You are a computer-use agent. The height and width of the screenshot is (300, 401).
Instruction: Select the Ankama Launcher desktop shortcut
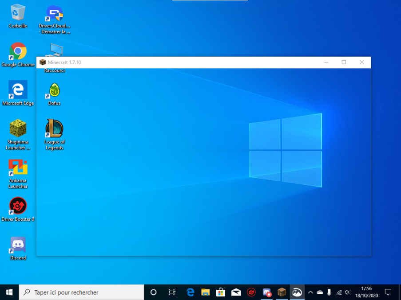(18, 174)
